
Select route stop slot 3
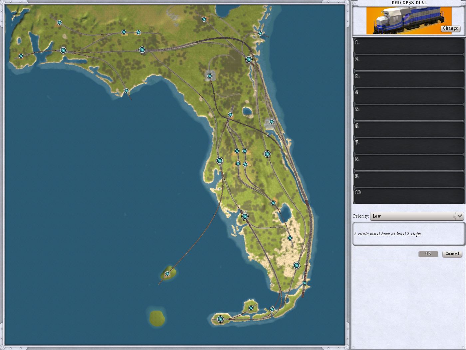[409, 79]
